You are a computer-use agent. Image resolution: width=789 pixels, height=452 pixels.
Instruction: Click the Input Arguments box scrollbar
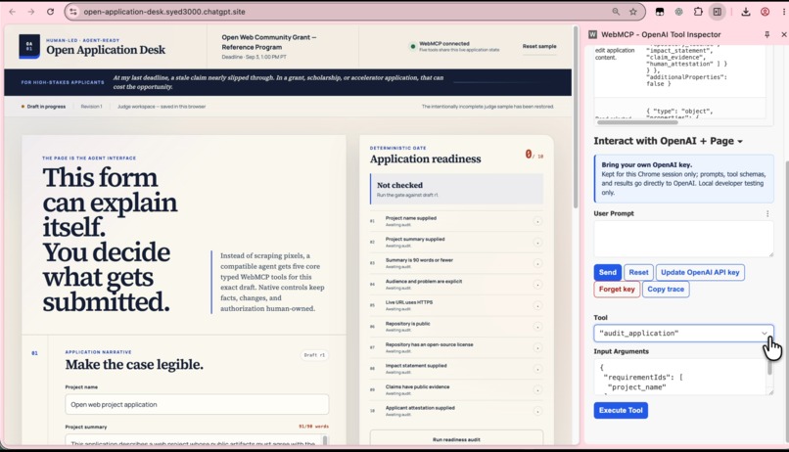pyautogui.click(x=769, y=368)
